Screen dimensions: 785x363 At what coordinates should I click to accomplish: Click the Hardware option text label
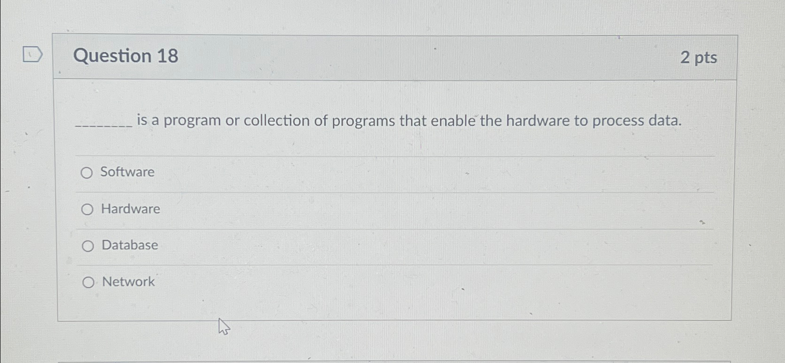point(130,209)
